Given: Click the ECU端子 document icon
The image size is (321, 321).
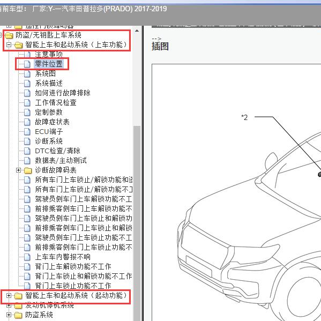Looking at the screenshot, I should coord(27,132).
